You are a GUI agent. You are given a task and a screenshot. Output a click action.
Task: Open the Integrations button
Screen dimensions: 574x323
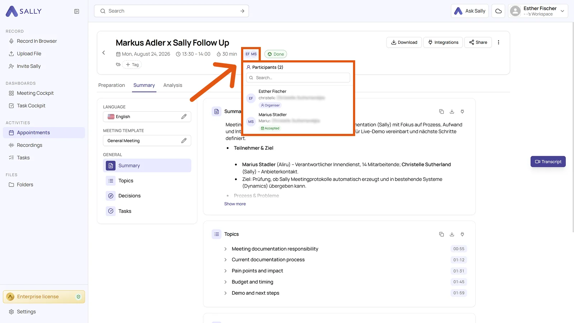tap(443, 42)
